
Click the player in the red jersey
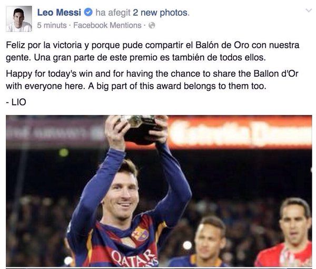tap(286, 232)
